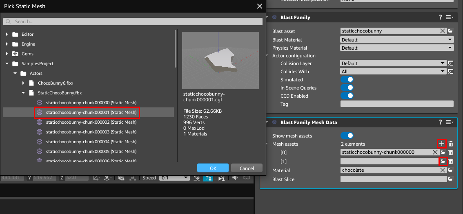The width and height of the screenshot is (463, 214).
Task: Click the asset tree scrollbar
Action: pyautogui.click(x=176, y=48)
